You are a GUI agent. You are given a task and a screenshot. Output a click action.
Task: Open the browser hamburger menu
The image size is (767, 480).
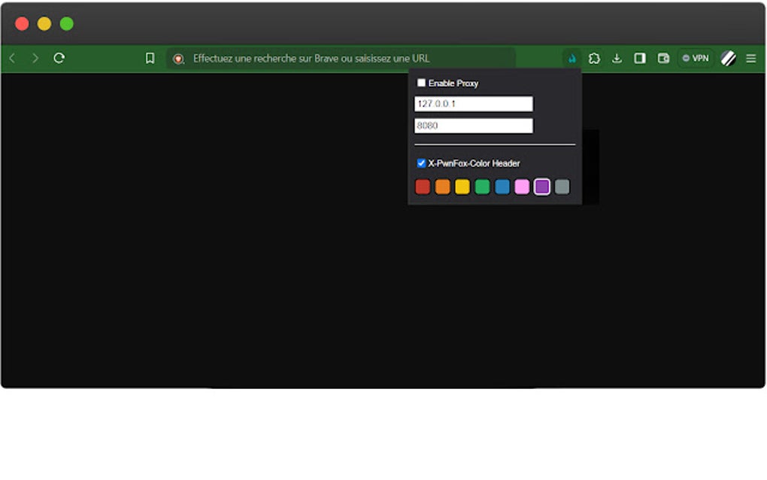click(x=750, y=58)
